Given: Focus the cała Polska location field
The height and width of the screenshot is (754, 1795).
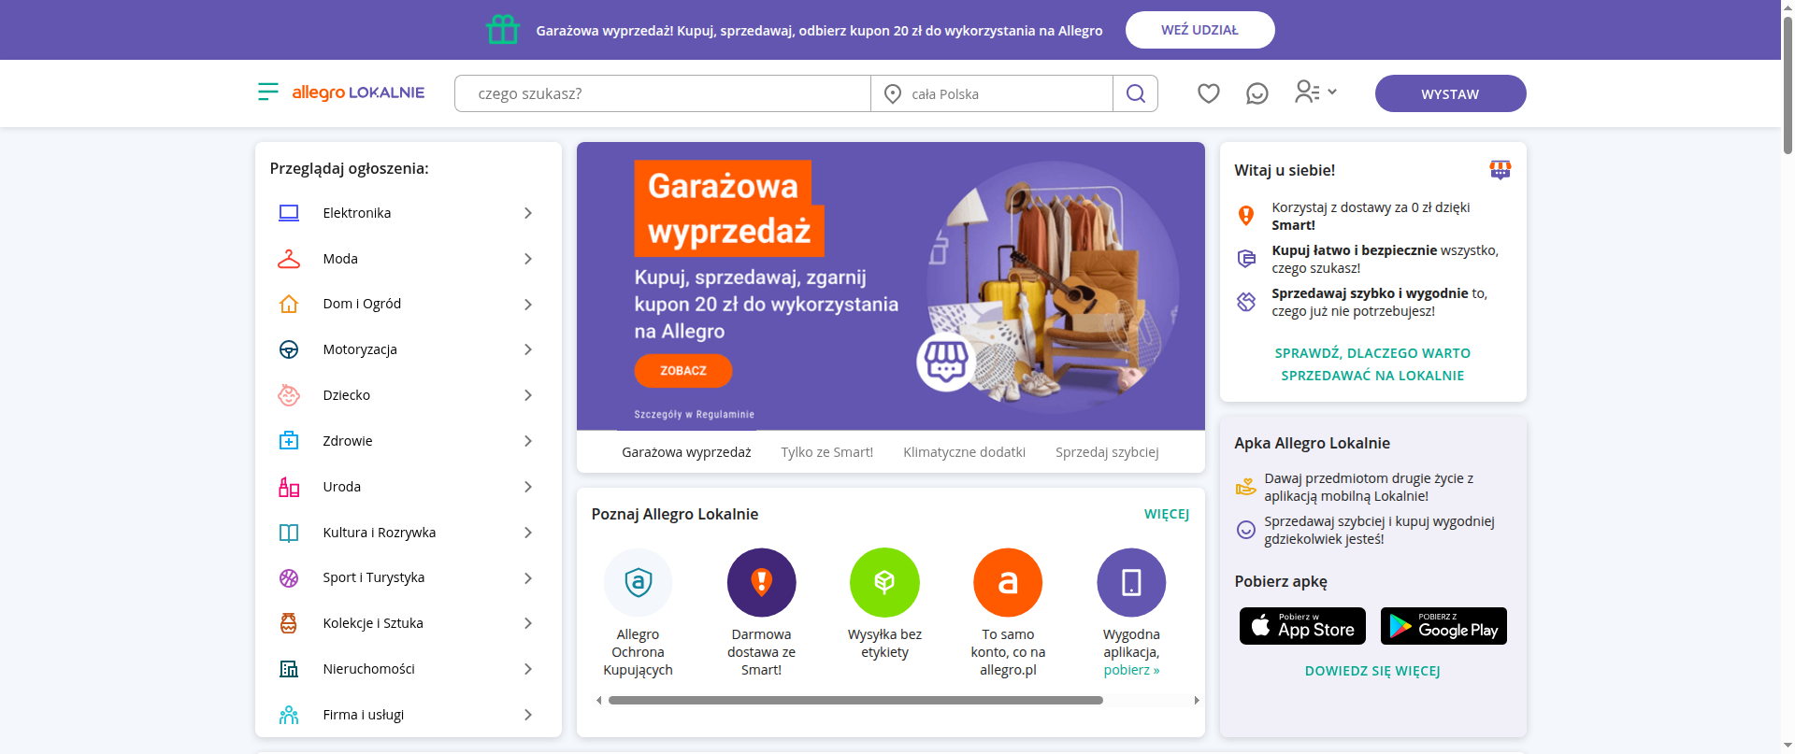Looking at the screenshot, I should point(992,93).
